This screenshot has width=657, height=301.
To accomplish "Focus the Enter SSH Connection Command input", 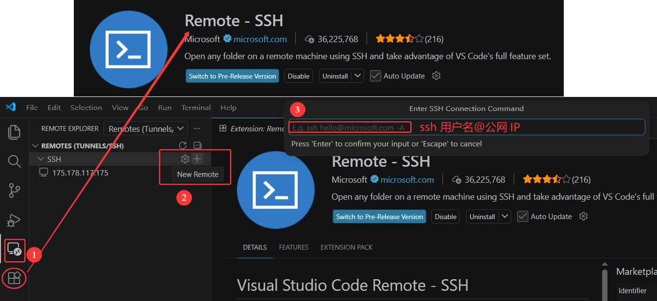I will pyautogui.click(x=467, y=127).
